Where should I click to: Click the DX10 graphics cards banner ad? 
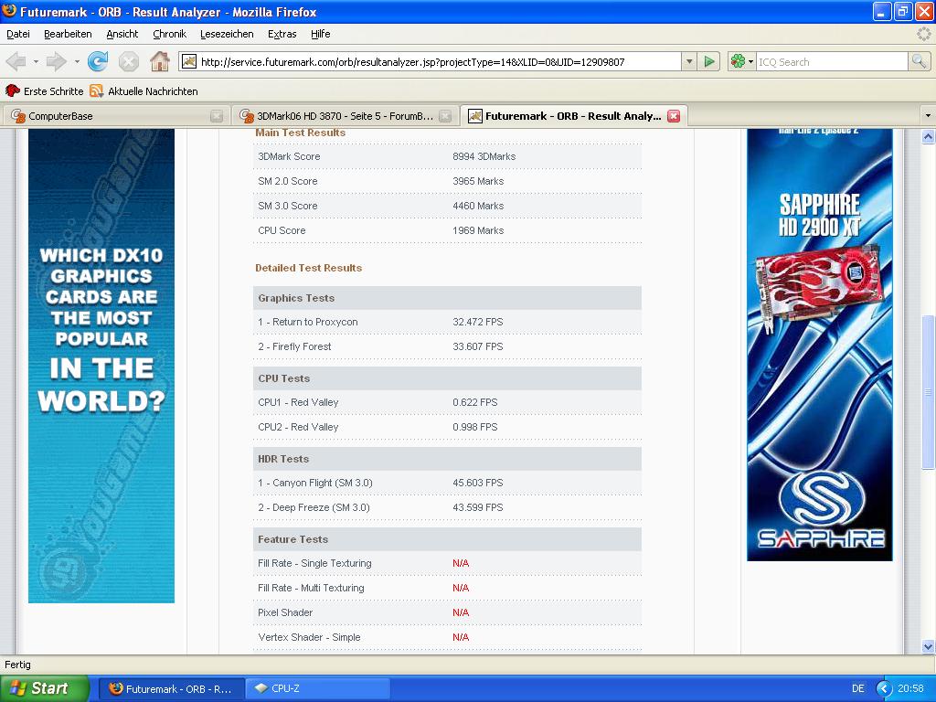(101, 366)
